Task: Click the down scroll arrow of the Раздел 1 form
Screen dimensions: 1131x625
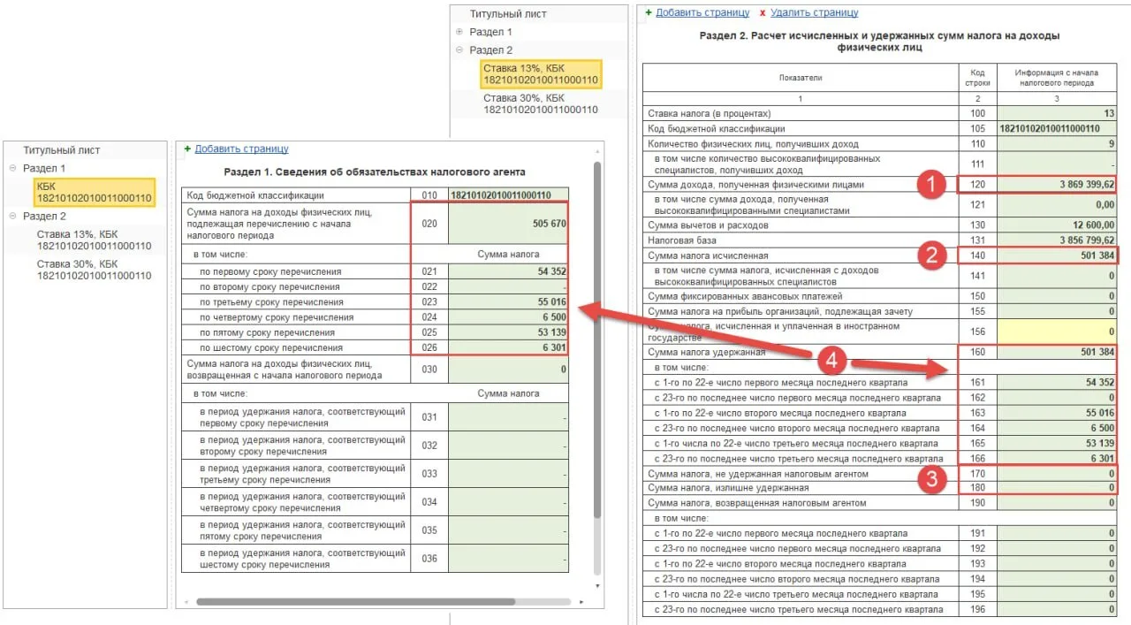Action: click(598, 585)
